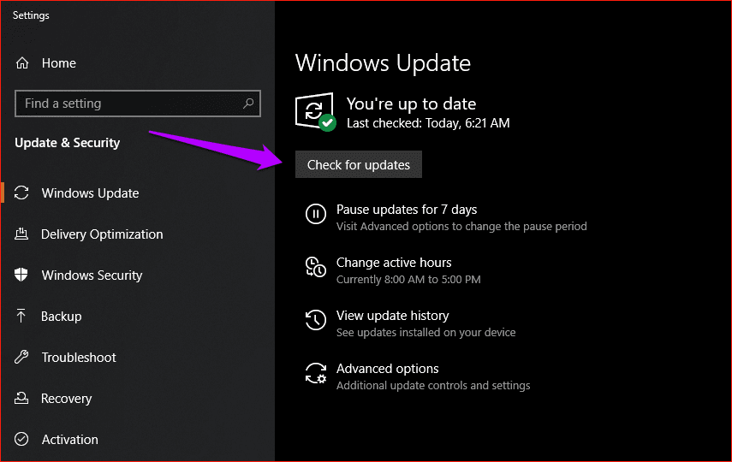Go to Windows Security section
The width and height of the screenshot is (732, 462).
(x=92, y=275)
